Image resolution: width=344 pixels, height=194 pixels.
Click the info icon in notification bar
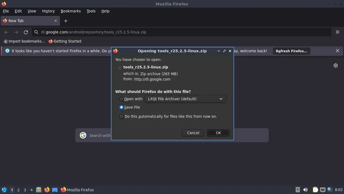(7, 51)
